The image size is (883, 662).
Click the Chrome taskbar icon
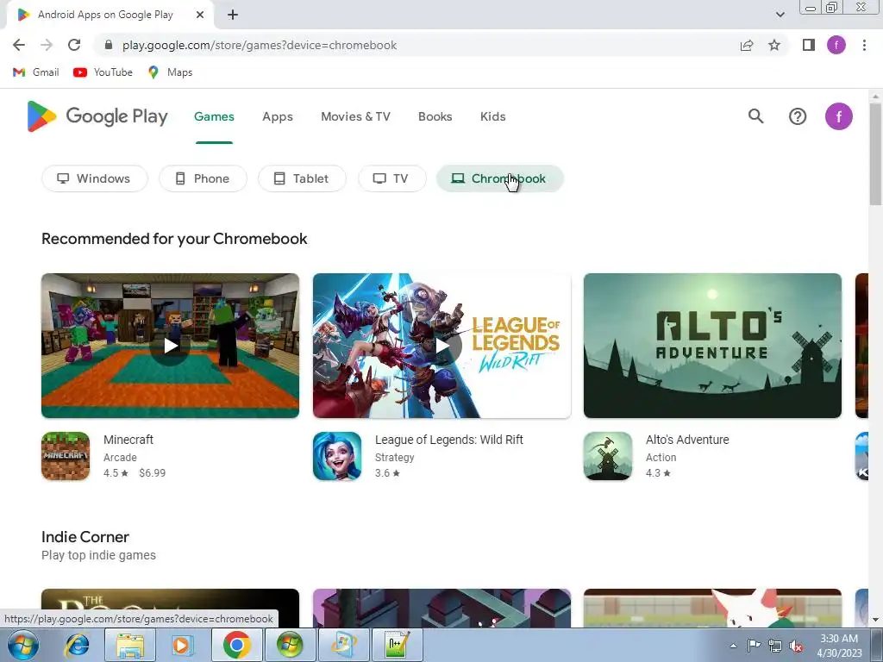click(x=236, y=645)
